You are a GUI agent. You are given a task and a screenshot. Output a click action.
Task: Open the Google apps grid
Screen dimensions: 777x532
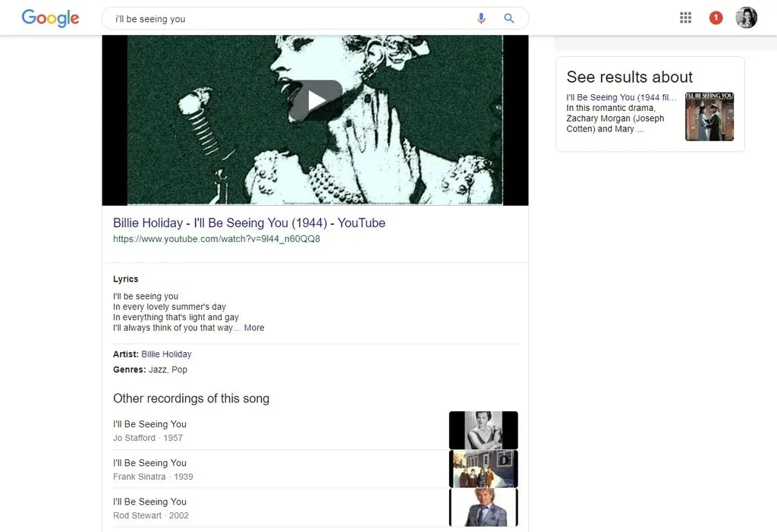tap(685, 18)
